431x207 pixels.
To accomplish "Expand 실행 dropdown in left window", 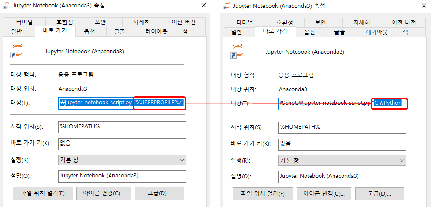I will (122, 160).
